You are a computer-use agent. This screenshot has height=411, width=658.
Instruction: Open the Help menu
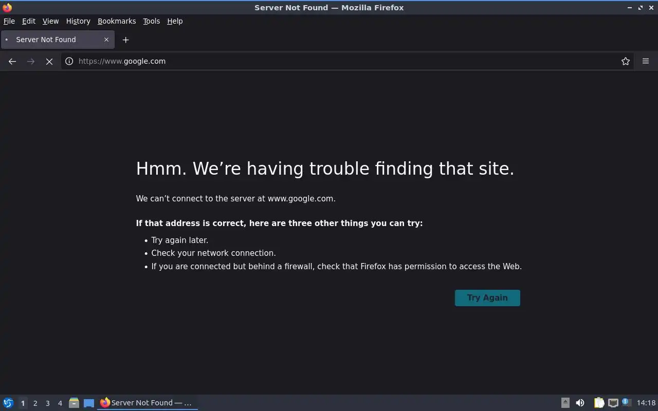pyautogui.click(x=175, y=21)
